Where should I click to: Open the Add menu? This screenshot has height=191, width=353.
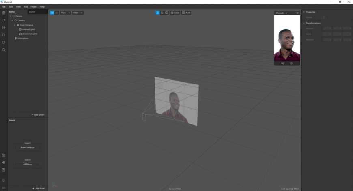[x=26, y=7]
